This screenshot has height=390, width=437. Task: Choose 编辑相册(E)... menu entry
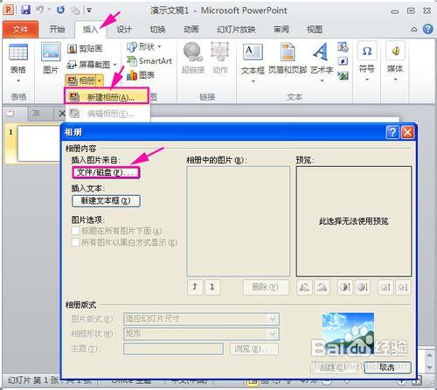108,114
